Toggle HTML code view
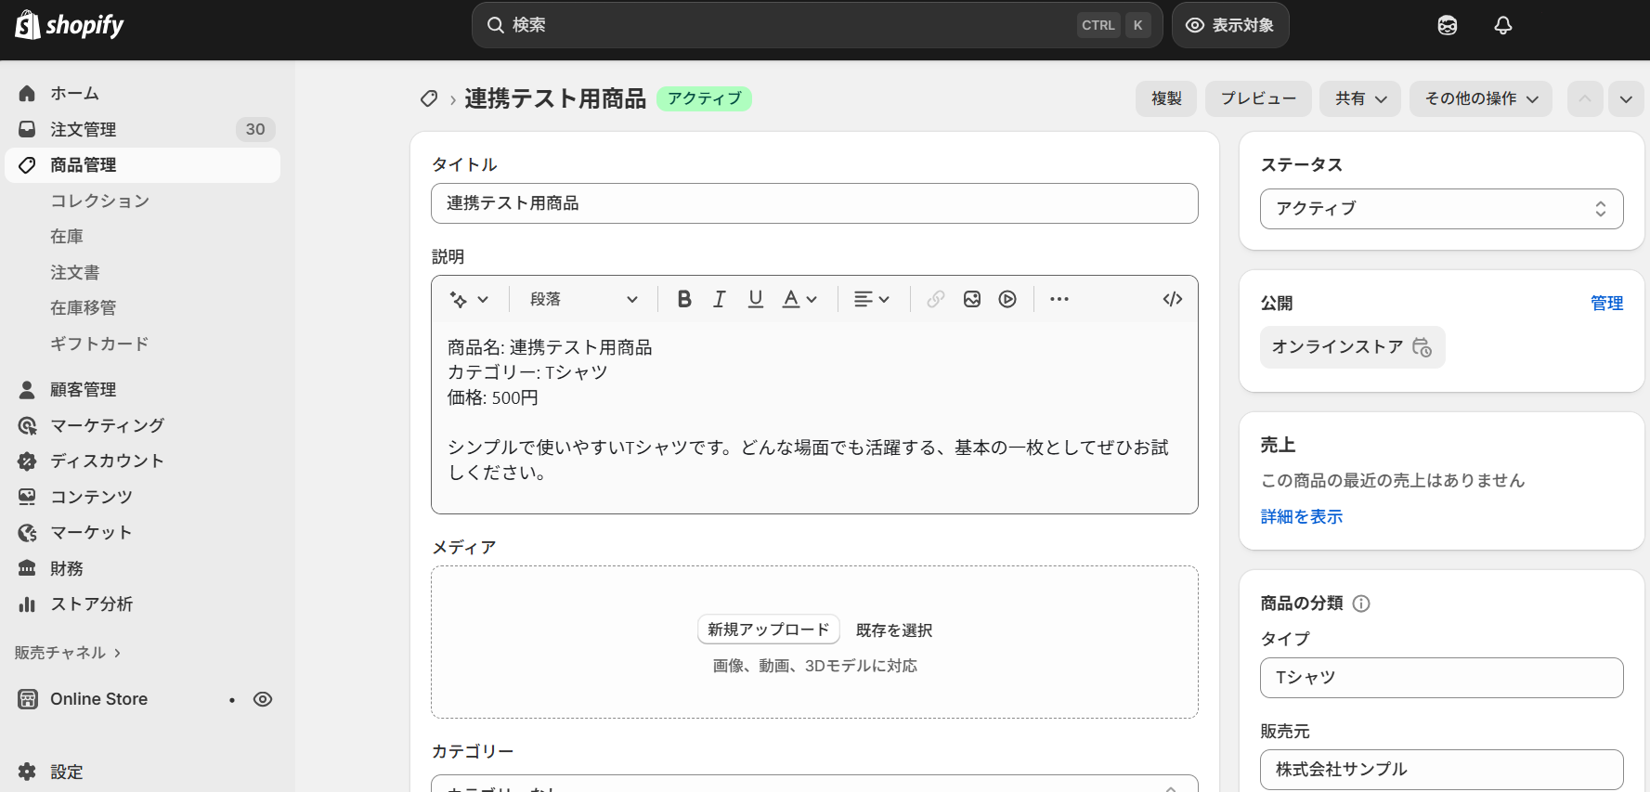This screenshot has width=1650, height=792. click(x=1173, y=299)
